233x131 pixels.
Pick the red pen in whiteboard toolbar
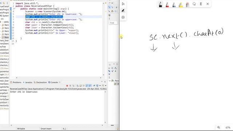(167, 4)
